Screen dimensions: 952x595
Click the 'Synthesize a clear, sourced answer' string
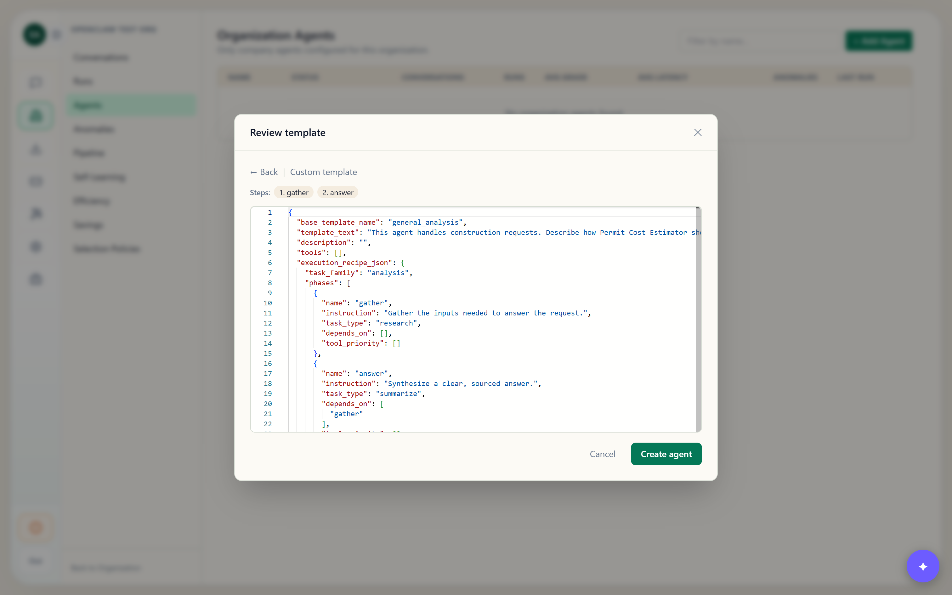(x=461, y=384)
